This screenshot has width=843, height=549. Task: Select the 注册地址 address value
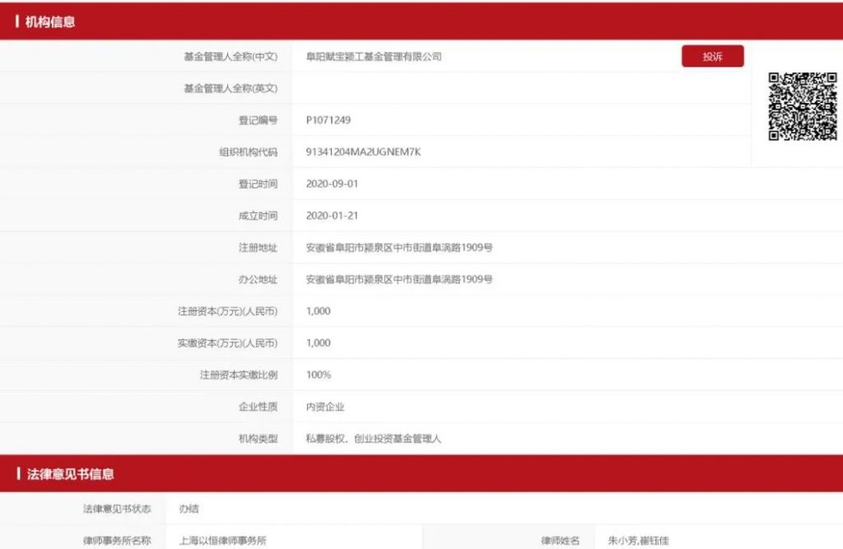coord(399,248)
